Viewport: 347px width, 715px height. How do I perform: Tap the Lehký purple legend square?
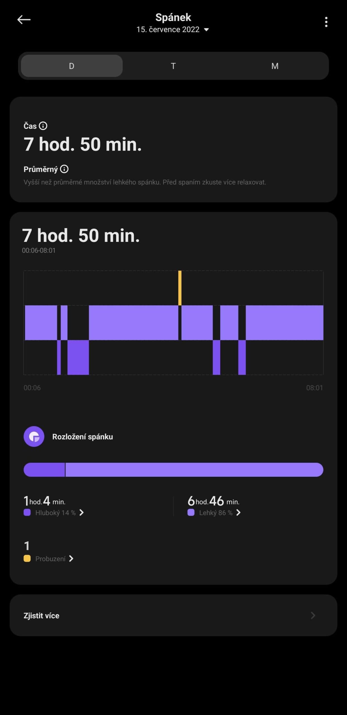point(191,513)
